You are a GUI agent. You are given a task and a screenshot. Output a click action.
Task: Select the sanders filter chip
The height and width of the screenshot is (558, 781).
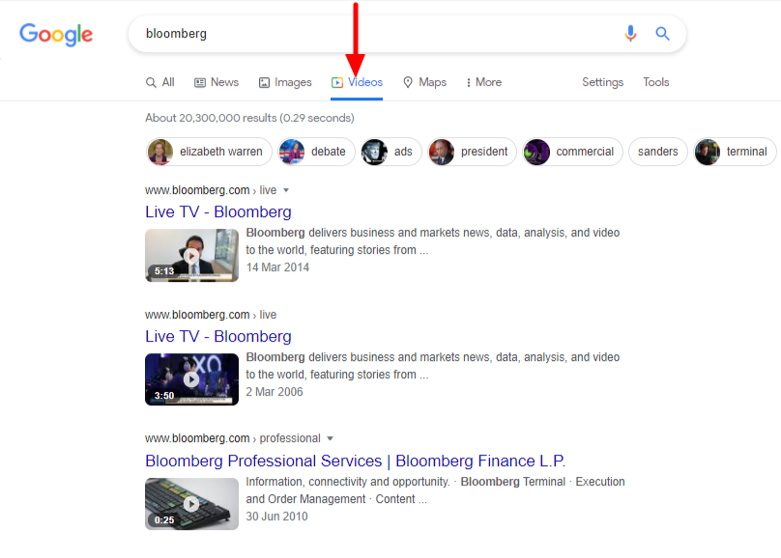tap(658, 152)
